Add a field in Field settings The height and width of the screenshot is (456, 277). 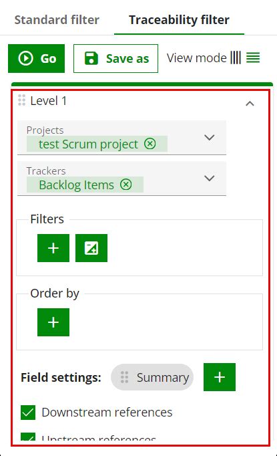pos(220,377)
